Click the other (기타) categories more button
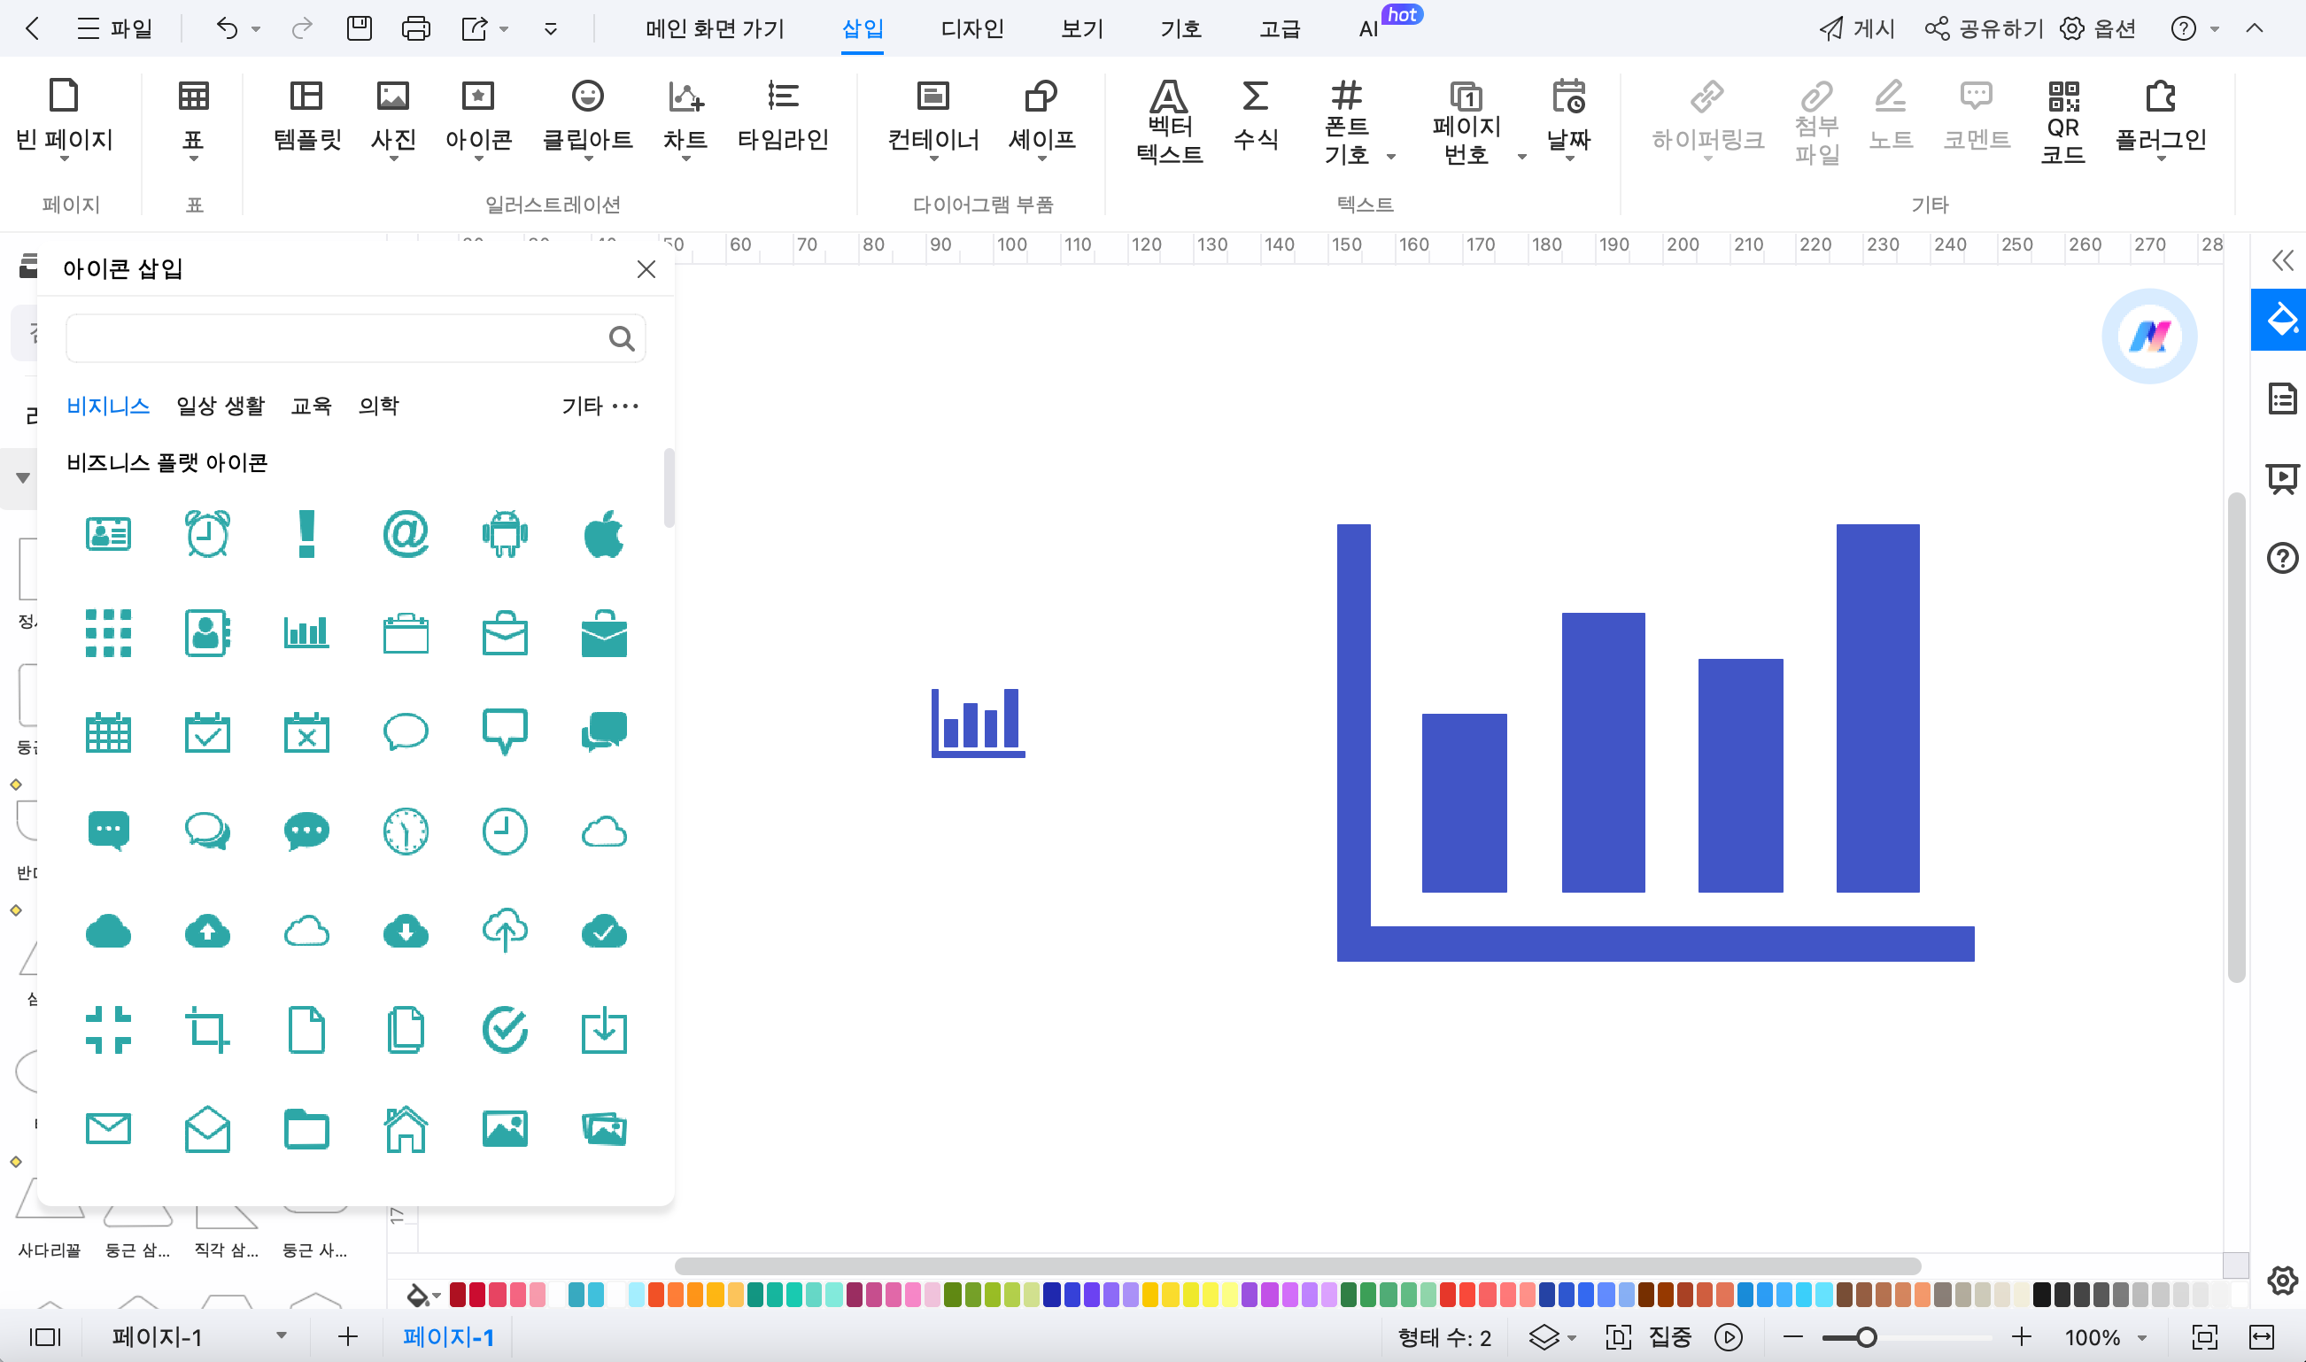This screenshot has height=1362, width=2306. pyautogui.click(x=600, y=405)
